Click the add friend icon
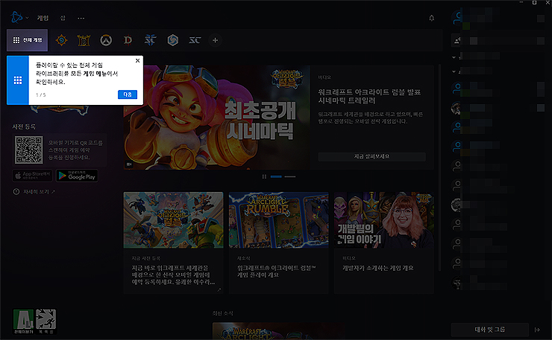The width and height of the screenshot is (552, 340). point(457,41)
